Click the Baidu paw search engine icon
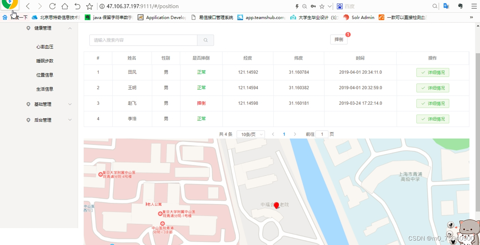Image resolution: width=480 pixels, height=245 pixels. click(x=340, y=6)
